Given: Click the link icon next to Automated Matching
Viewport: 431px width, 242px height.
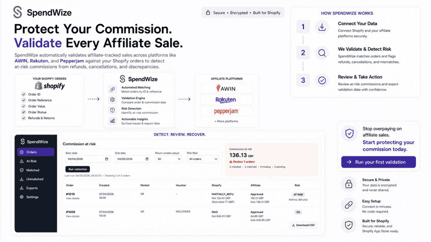Looking at the screenshot, I should (112, 89).
